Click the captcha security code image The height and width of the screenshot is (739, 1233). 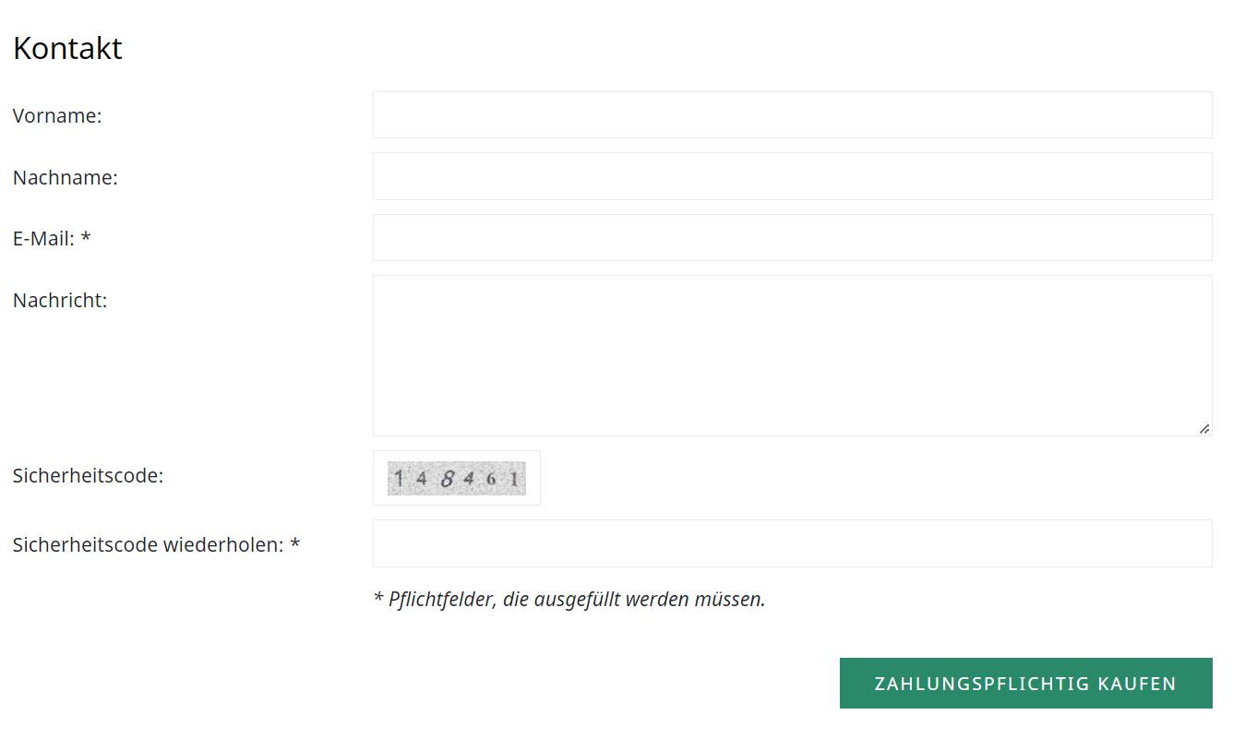[457, 478]
